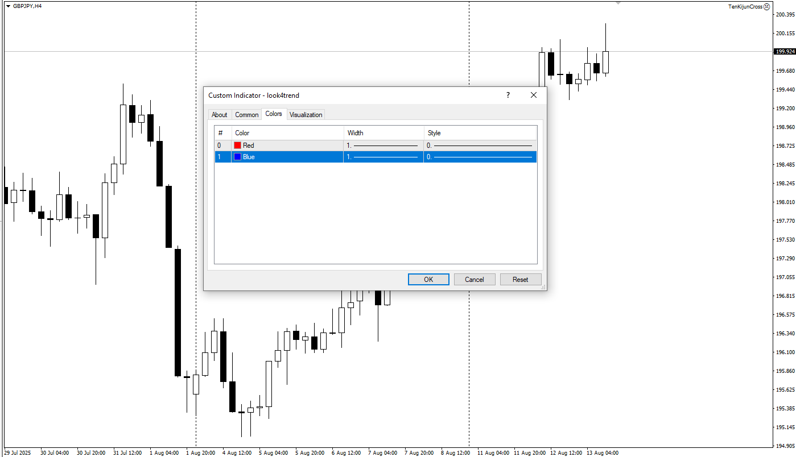Click the # column header

(222, 133)
